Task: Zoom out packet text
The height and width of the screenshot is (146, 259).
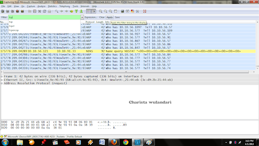Action: click(106, 11)
